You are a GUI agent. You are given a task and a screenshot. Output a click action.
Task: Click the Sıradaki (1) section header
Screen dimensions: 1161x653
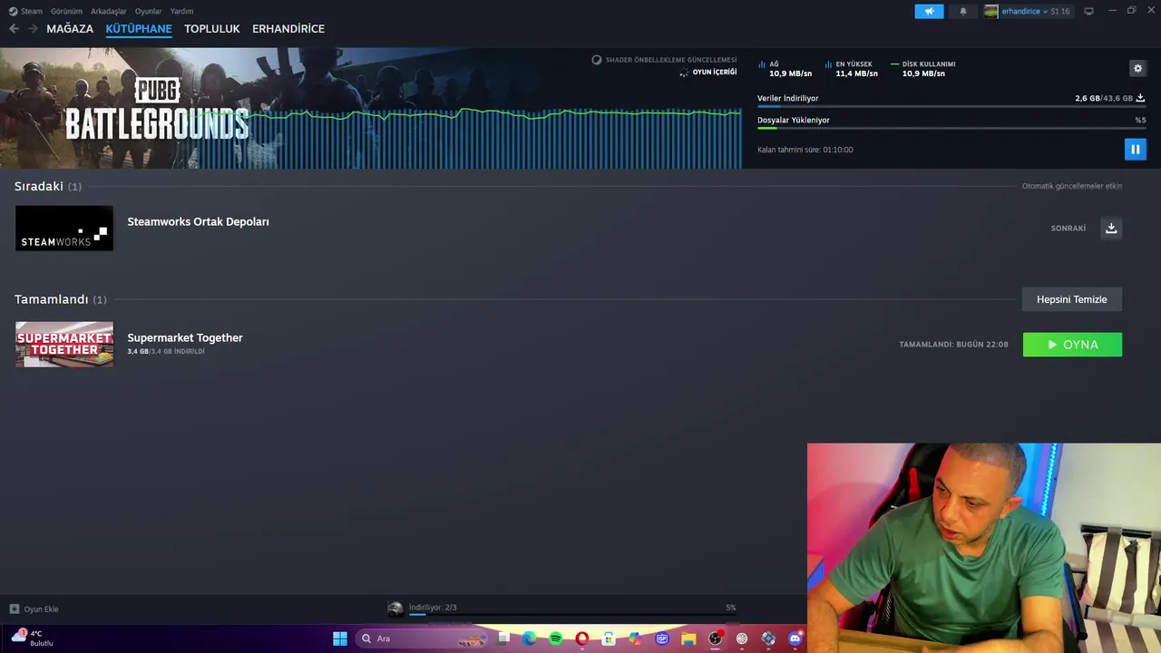click(48, 186)
